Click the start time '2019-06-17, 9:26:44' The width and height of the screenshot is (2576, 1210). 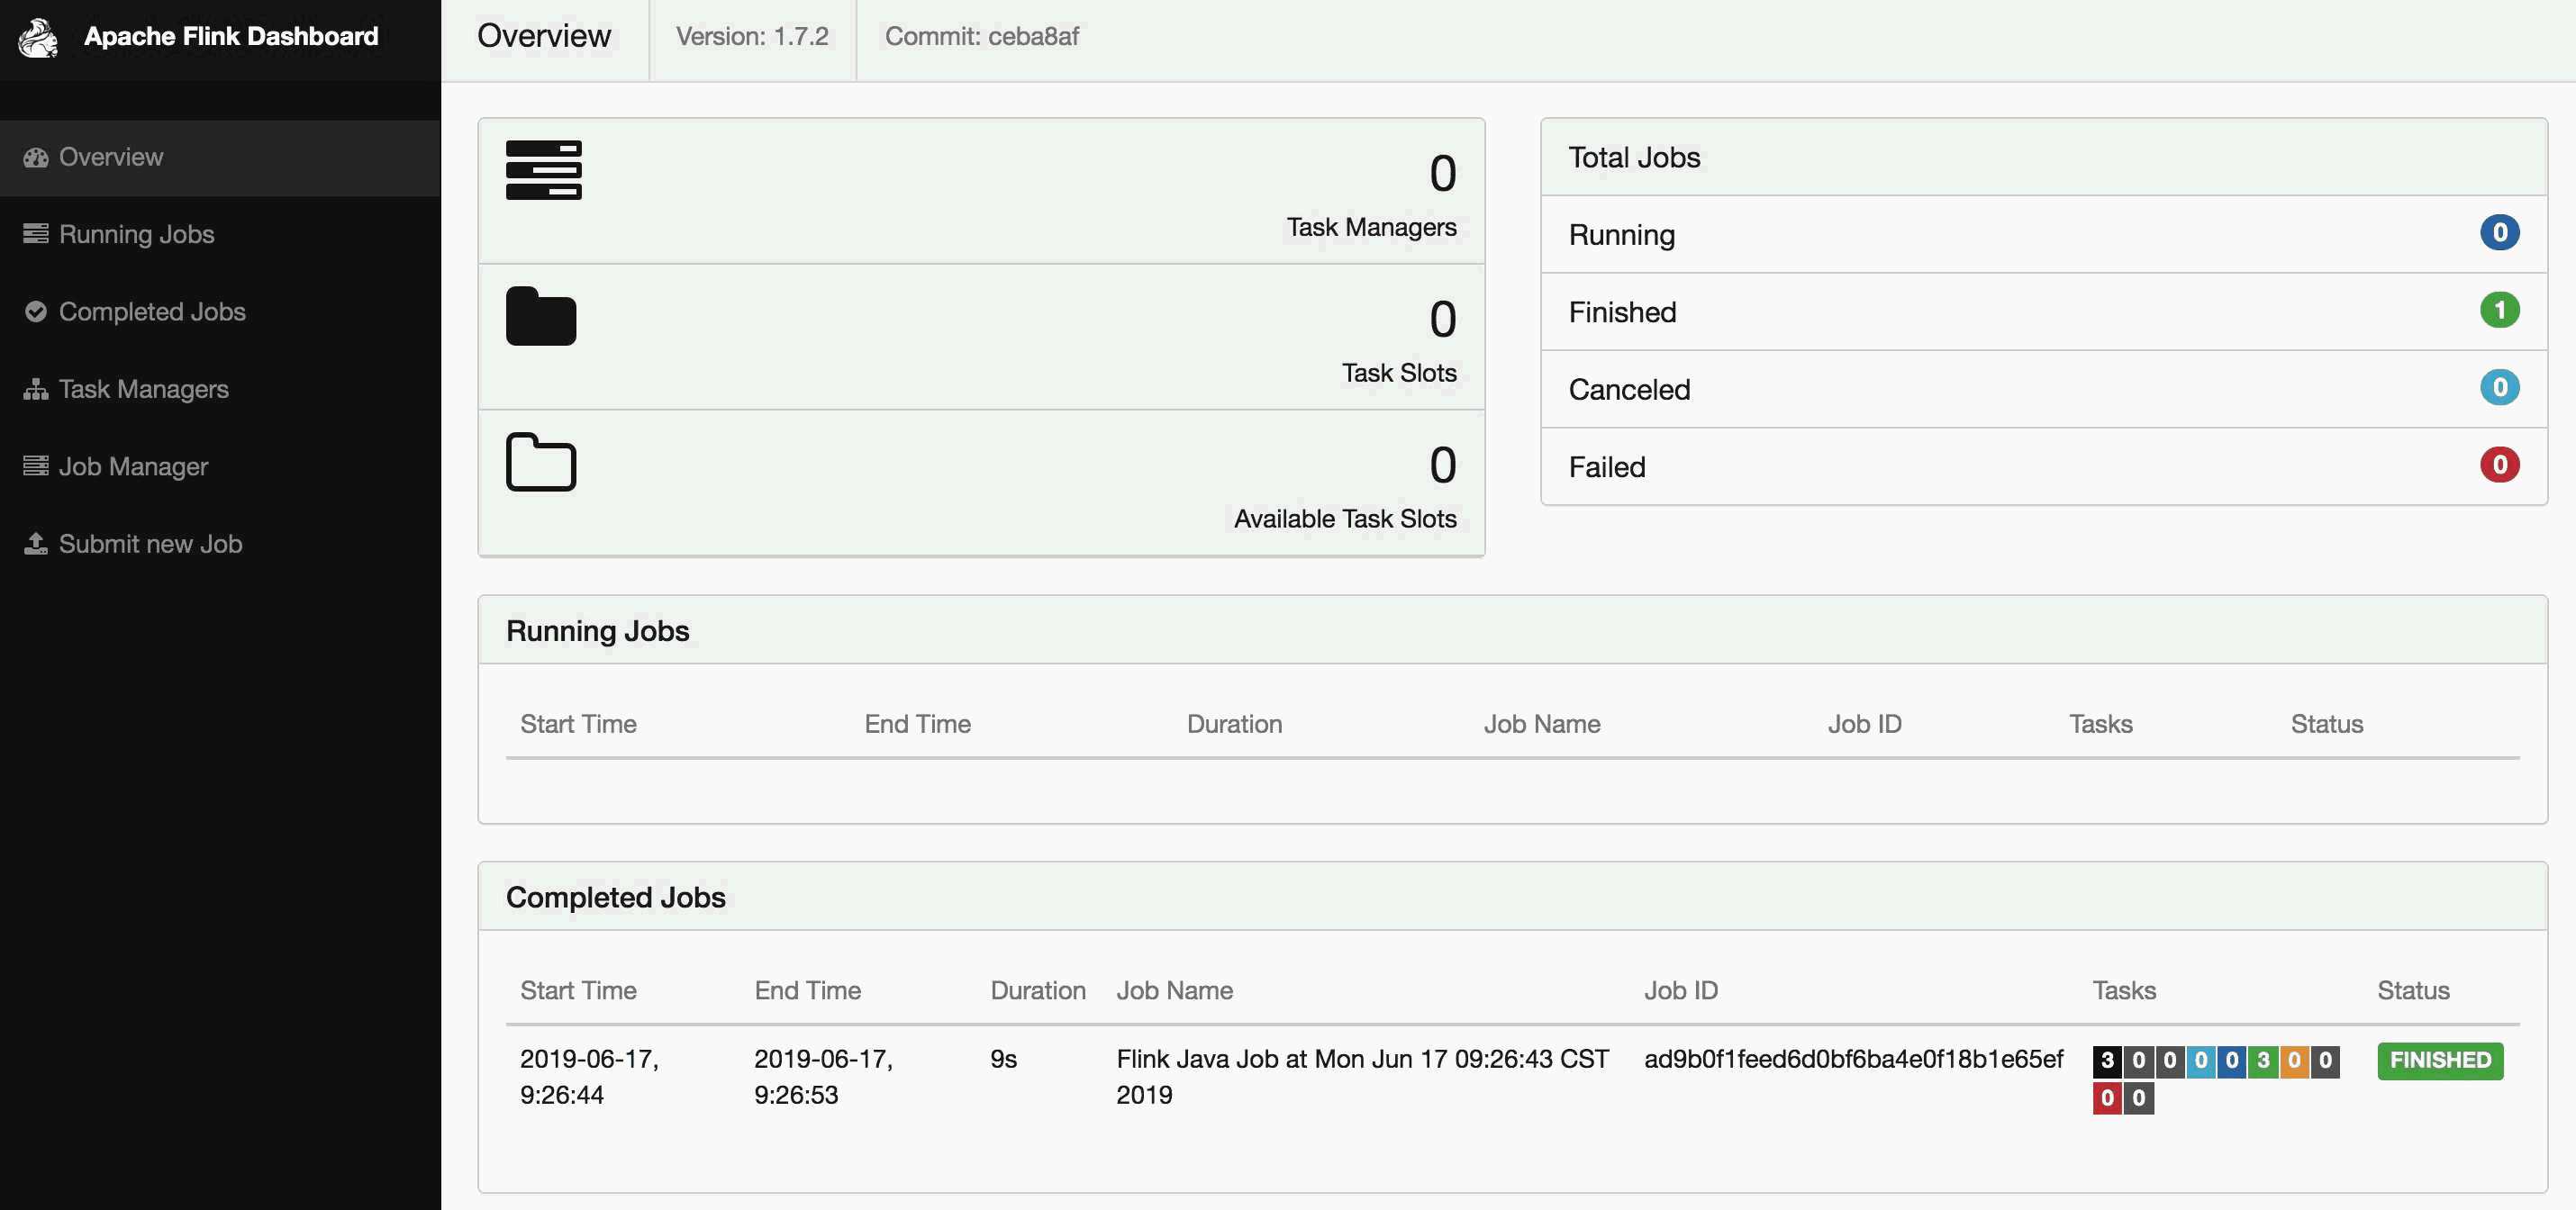[x=589, y=1079]
